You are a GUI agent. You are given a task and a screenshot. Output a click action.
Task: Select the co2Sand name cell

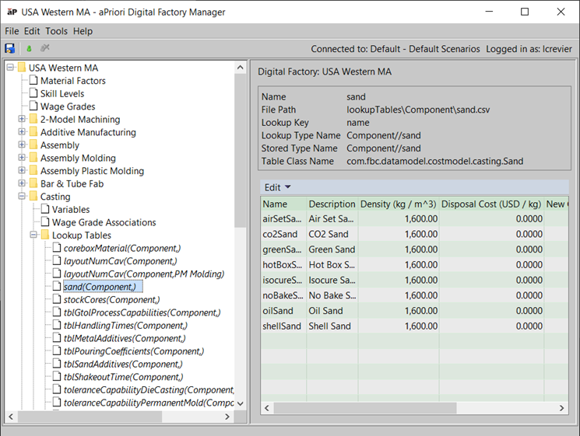(x=283, y=234)
